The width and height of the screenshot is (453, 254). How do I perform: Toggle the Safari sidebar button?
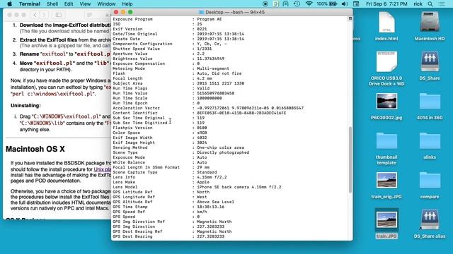click(58, 15)
